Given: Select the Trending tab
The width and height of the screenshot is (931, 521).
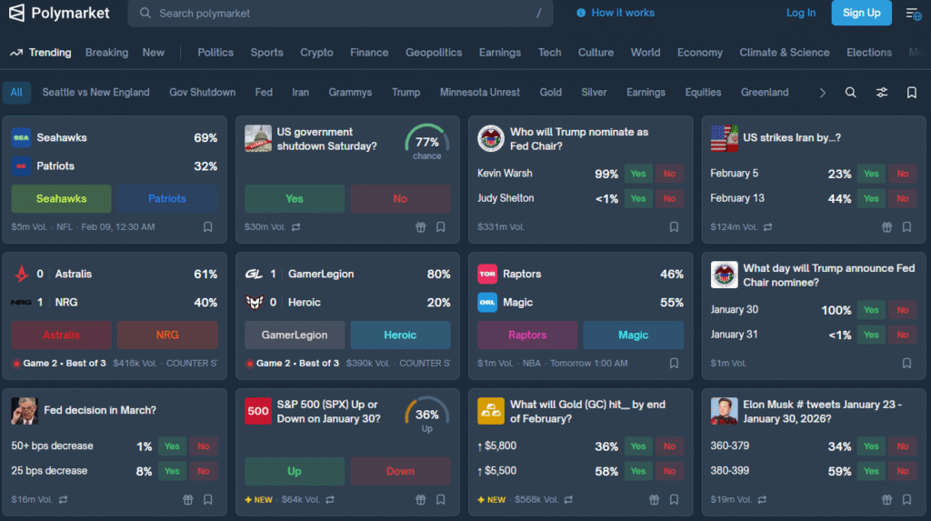Looking at the screenshot, I should (x=40, y=53).
